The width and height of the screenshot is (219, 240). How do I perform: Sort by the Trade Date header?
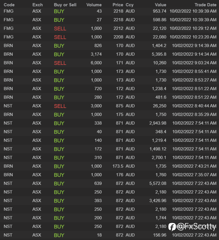click(206, 5)
